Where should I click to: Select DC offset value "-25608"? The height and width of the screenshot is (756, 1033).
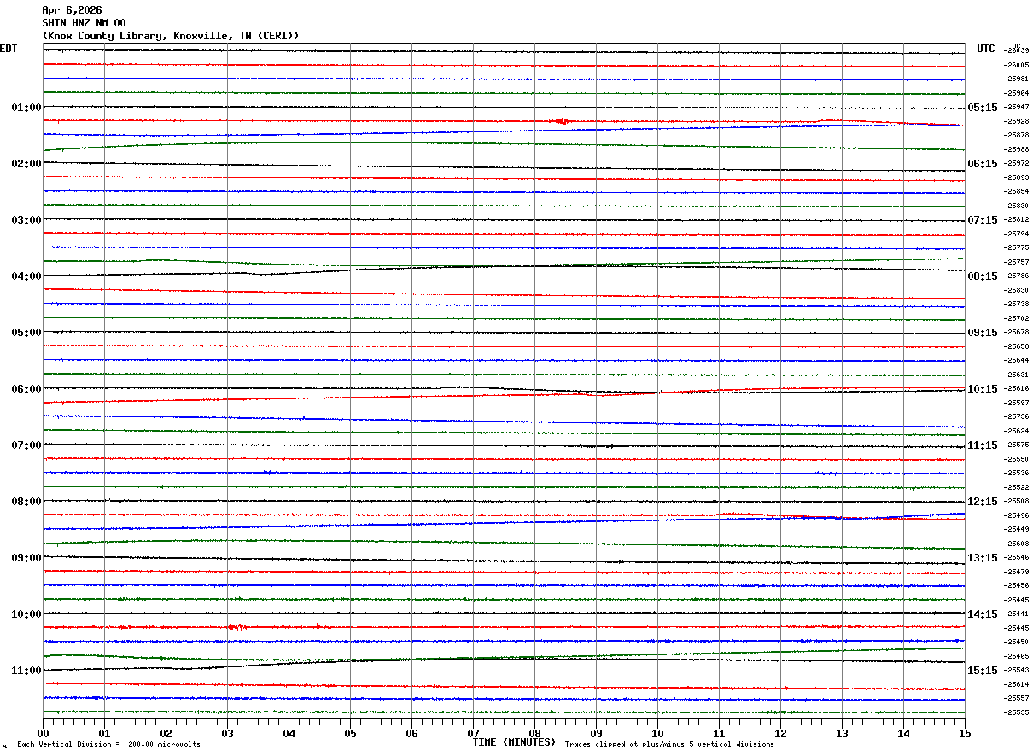click(1017, 544)
